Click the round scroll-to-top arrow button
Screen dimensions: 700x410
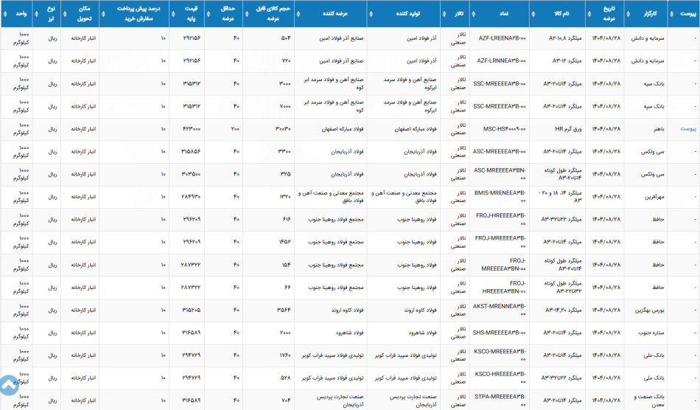[9, 385]
